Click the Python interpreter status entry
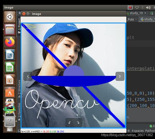This screenshot has height=139, width=155. pyautogui.click(x=150, y=131)
